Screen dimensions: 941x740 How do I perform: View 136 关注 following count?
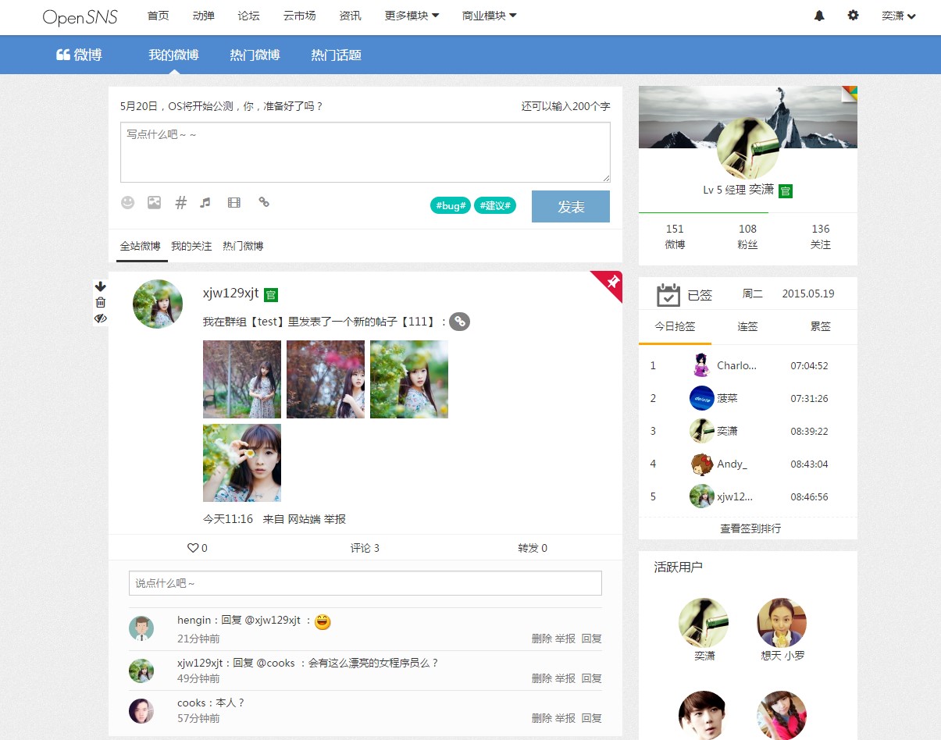821,237
